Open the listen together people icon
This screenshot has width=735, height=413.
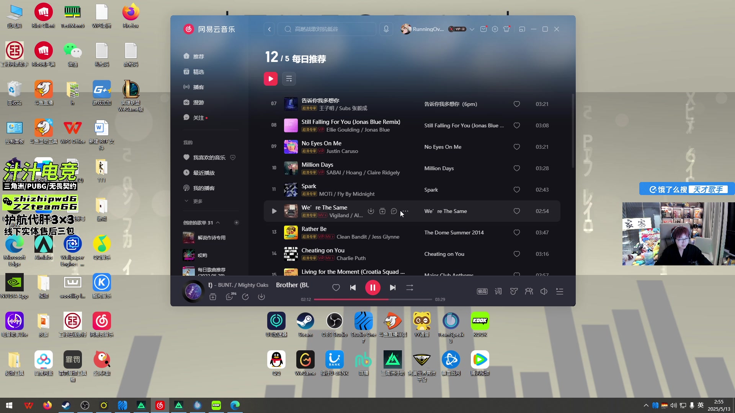click(x=529, y=291)
